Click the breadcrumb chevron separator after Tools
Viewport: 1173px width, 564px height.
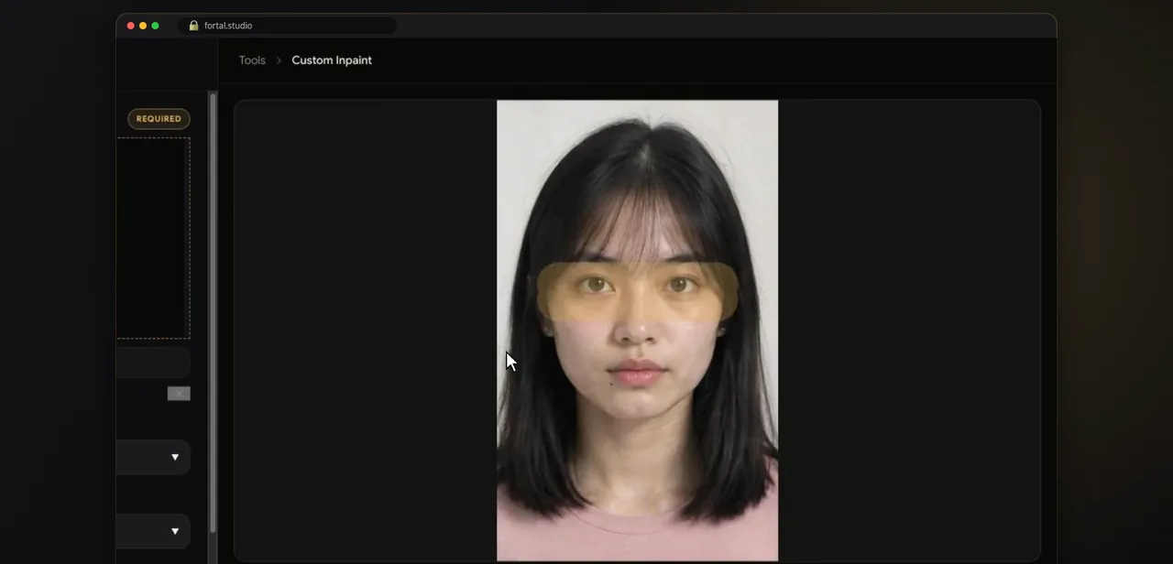click(x=279, y=60)
